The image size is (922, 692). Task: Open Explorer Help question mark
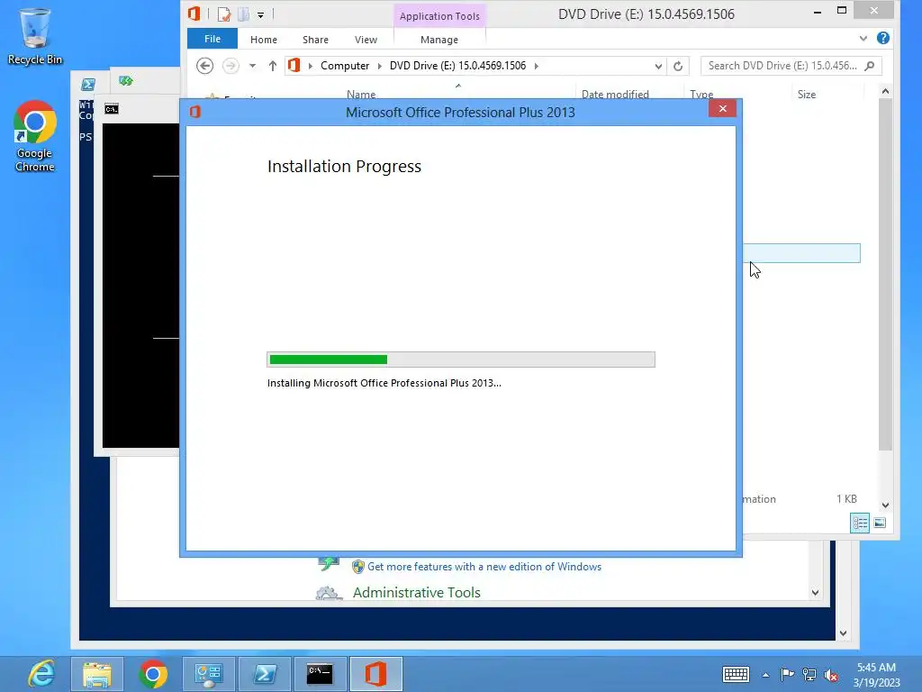click(x=882, y=38)
